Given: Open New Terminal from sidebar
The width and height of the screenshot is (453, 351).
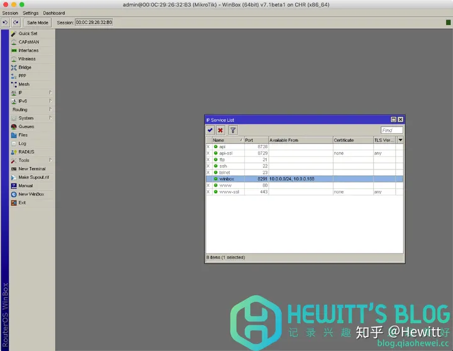Looking at the screenshot, I should coord(32,169).
